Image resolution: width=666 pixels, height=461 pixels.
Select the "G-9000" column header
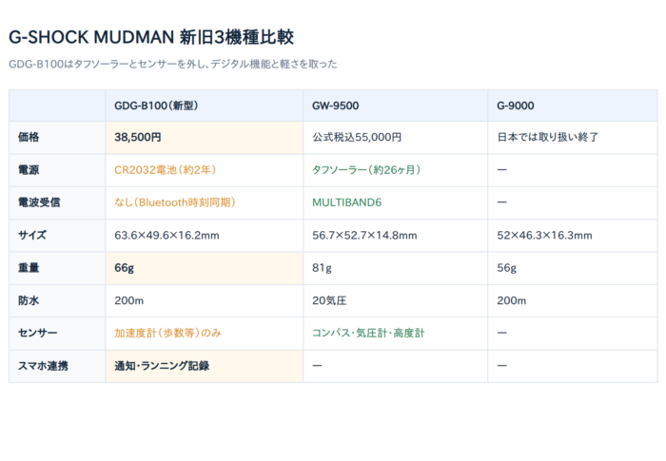pos(573,106)
